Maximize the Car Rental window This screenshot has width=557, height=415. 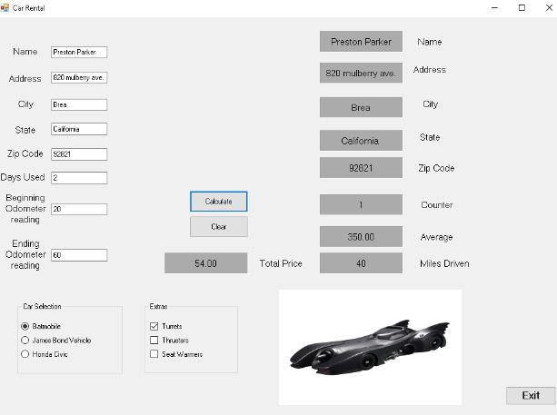[522, 8]
